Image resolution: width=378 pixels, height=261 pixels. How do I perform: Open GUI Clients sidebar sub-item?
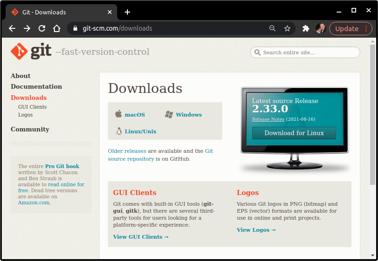point(32,107)
